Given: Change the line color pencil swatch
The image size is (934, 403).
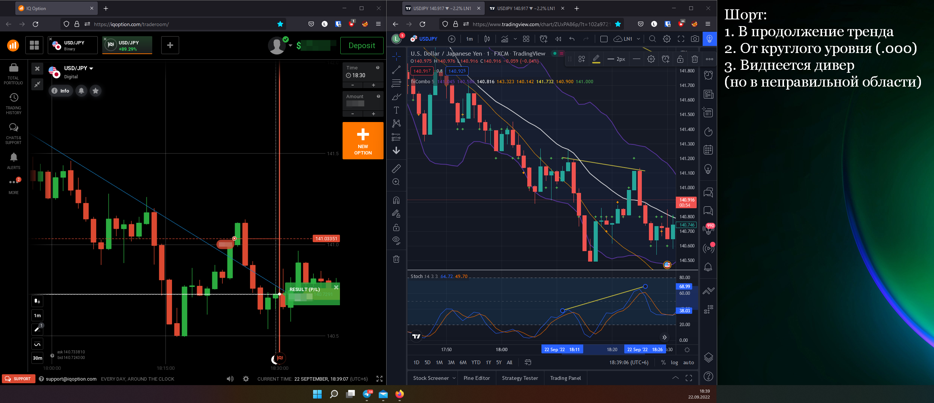Looking at the screenshot, I should tap(596, 59).
